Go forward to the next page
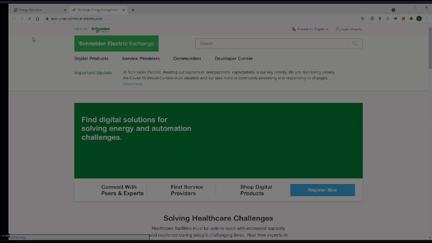This screenshot has width=432, height=243. click(22, 19)
